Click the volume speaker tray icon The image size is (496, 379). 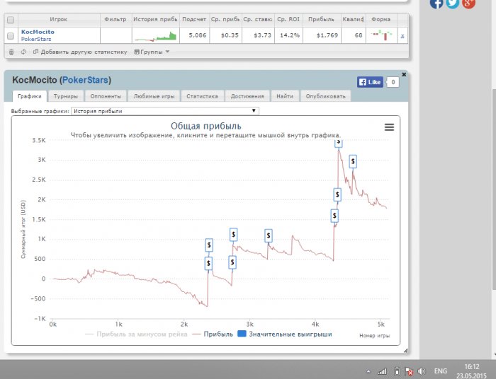coord(422,371)
